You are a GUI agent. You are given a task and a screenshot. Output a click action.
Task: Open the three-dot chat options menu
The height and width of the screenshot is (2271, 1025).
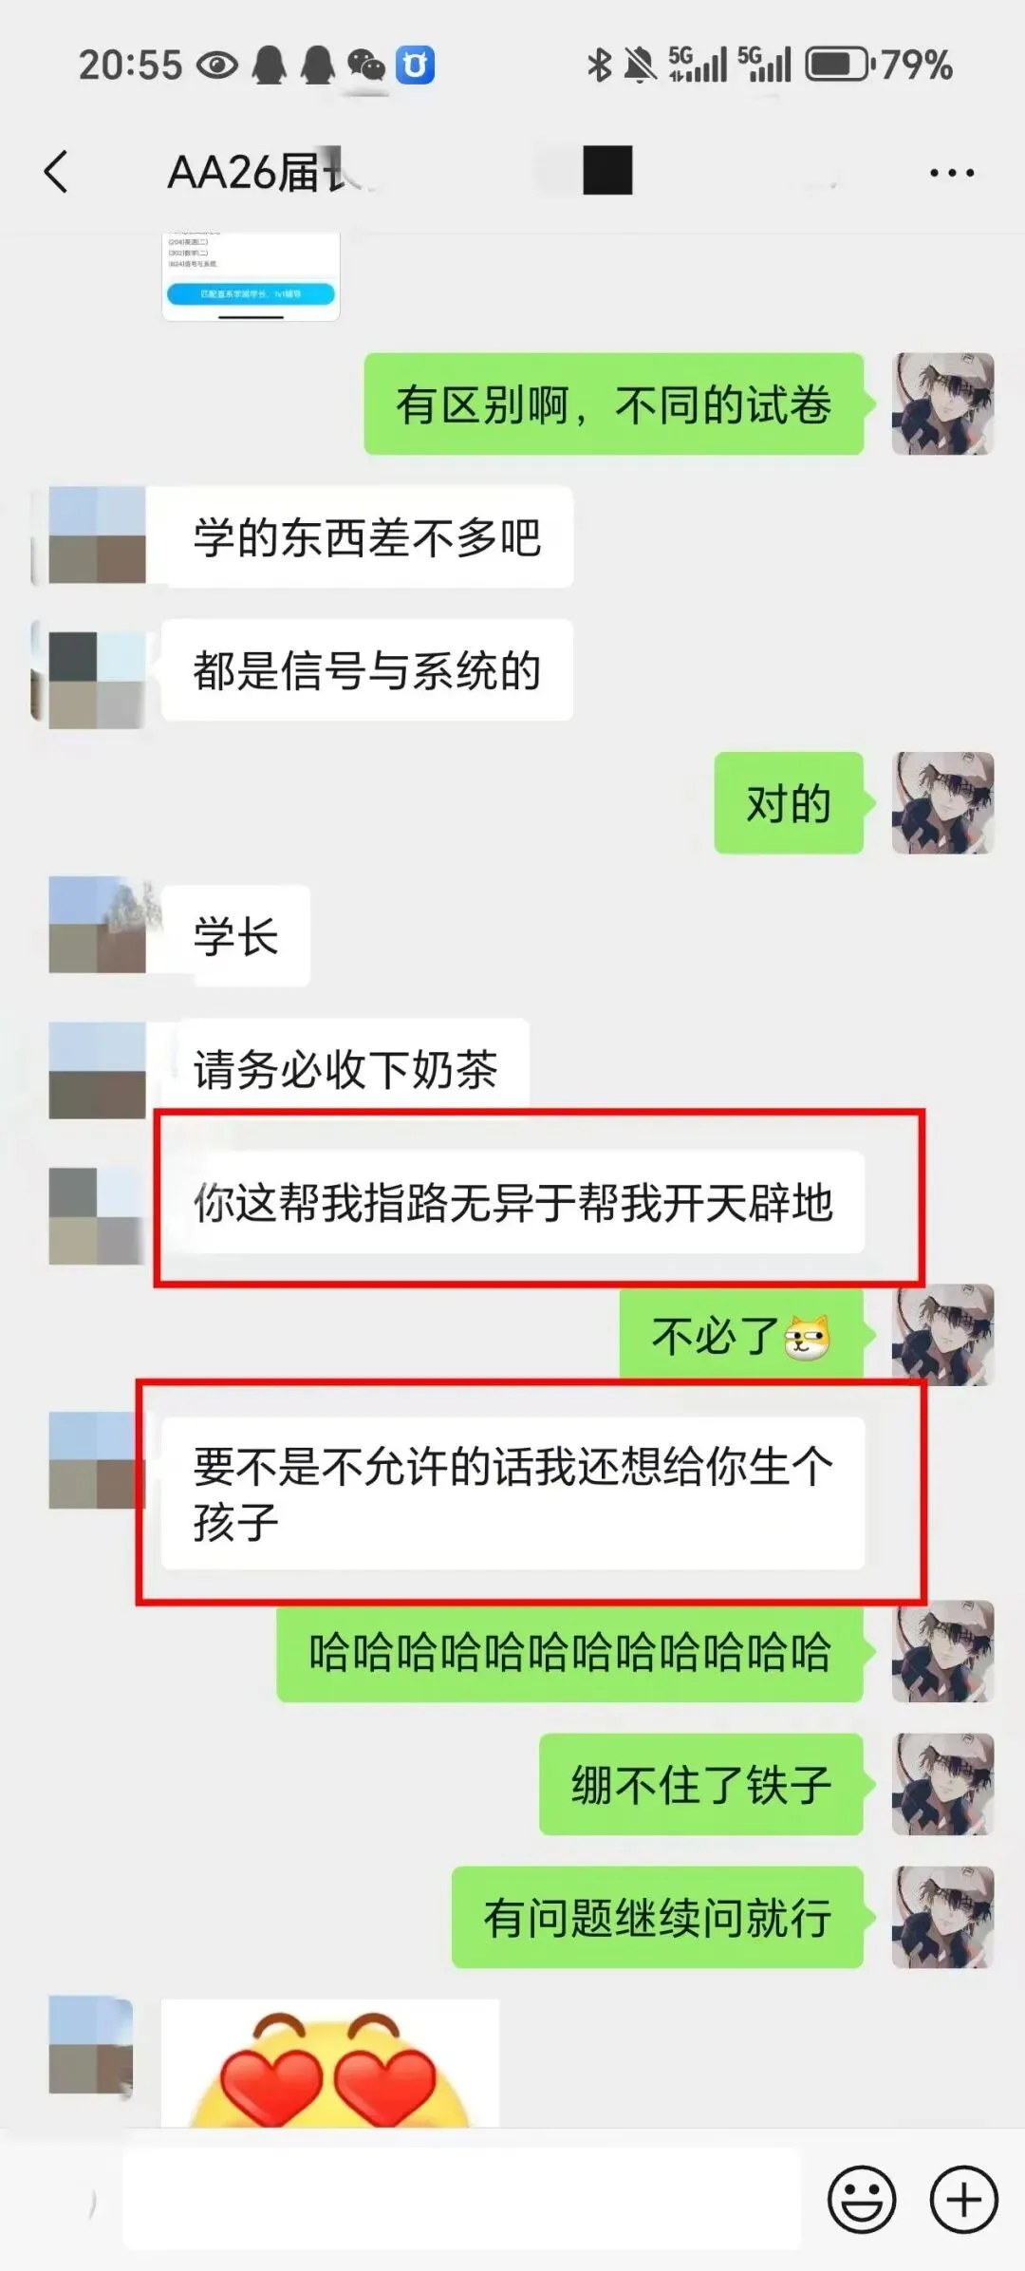coord(951,173)
